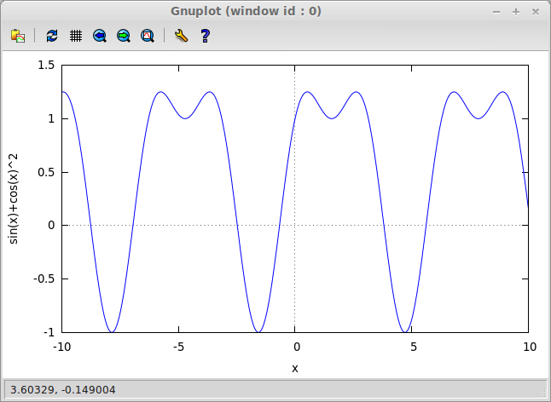
Task: Click the Gnuplot window title bar text
Action: pos(275,12)
